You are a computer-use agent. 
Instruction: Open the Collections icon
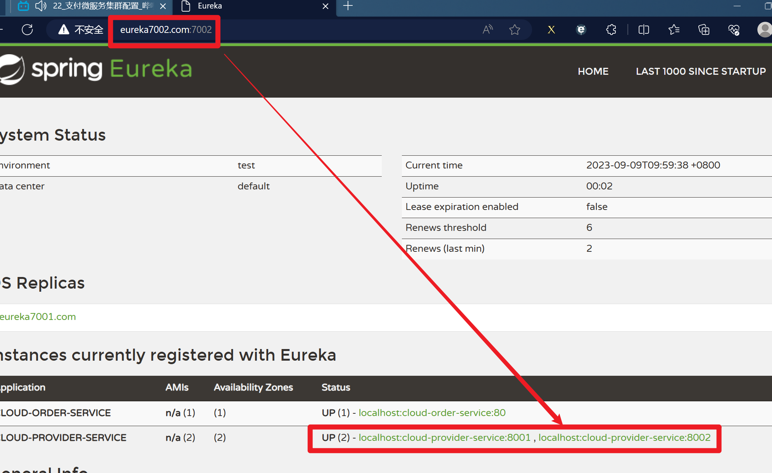(704, 29)
